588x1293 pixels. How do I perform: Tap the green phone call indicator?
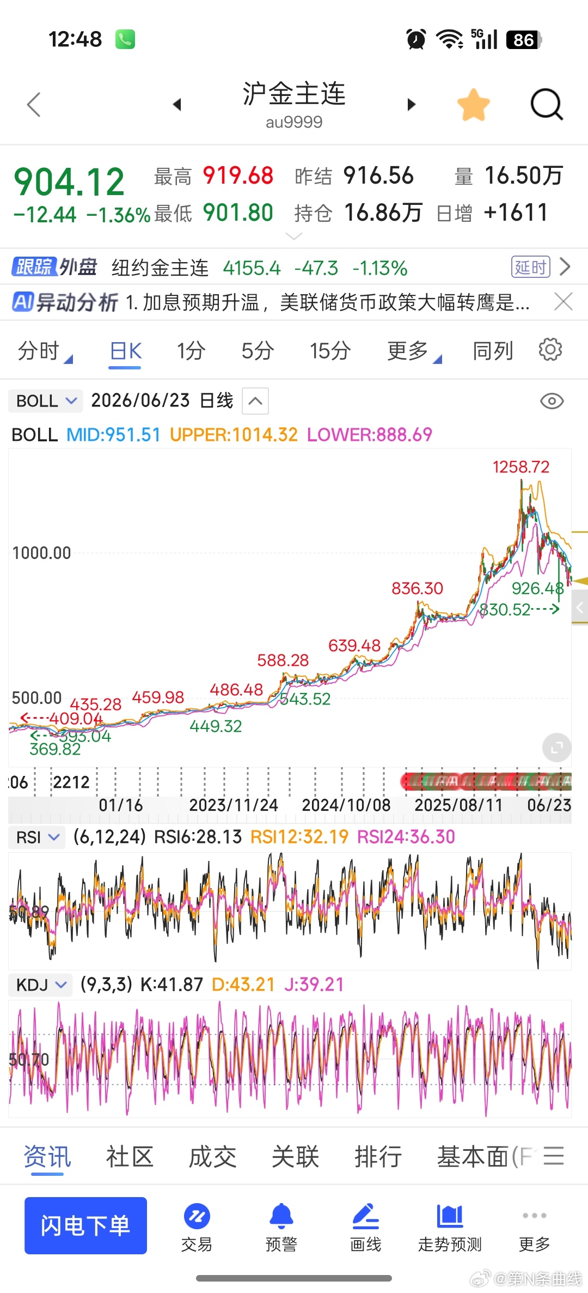tap(125, 39)
